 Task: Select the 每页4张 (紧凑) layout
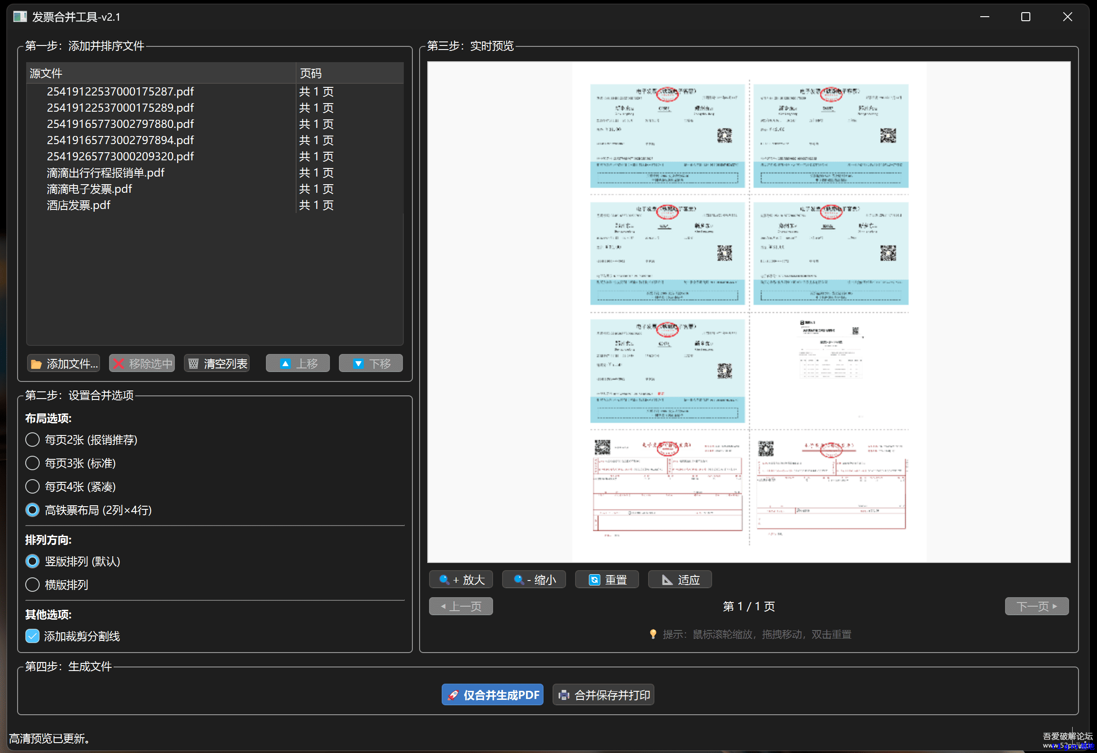pos(32,486)
